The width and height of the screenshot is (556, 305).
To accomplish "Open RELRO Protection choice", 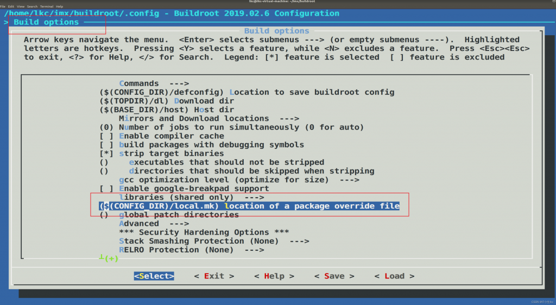I will click(192, 250).
